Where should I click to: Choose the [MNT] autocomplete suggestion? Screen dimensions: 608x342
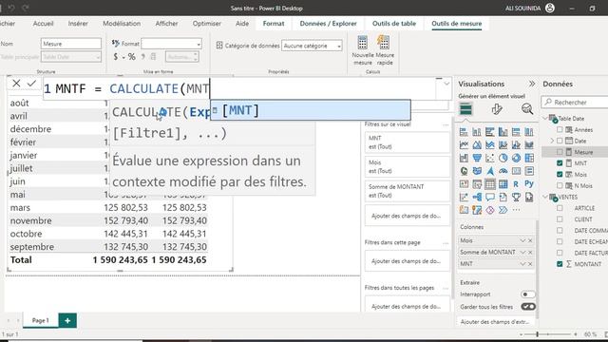coord(311,110)
